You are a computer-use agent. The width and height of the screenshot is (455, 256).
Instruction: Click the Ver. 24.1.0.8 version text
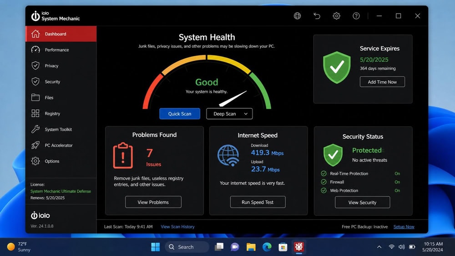(x=42, y=226)
